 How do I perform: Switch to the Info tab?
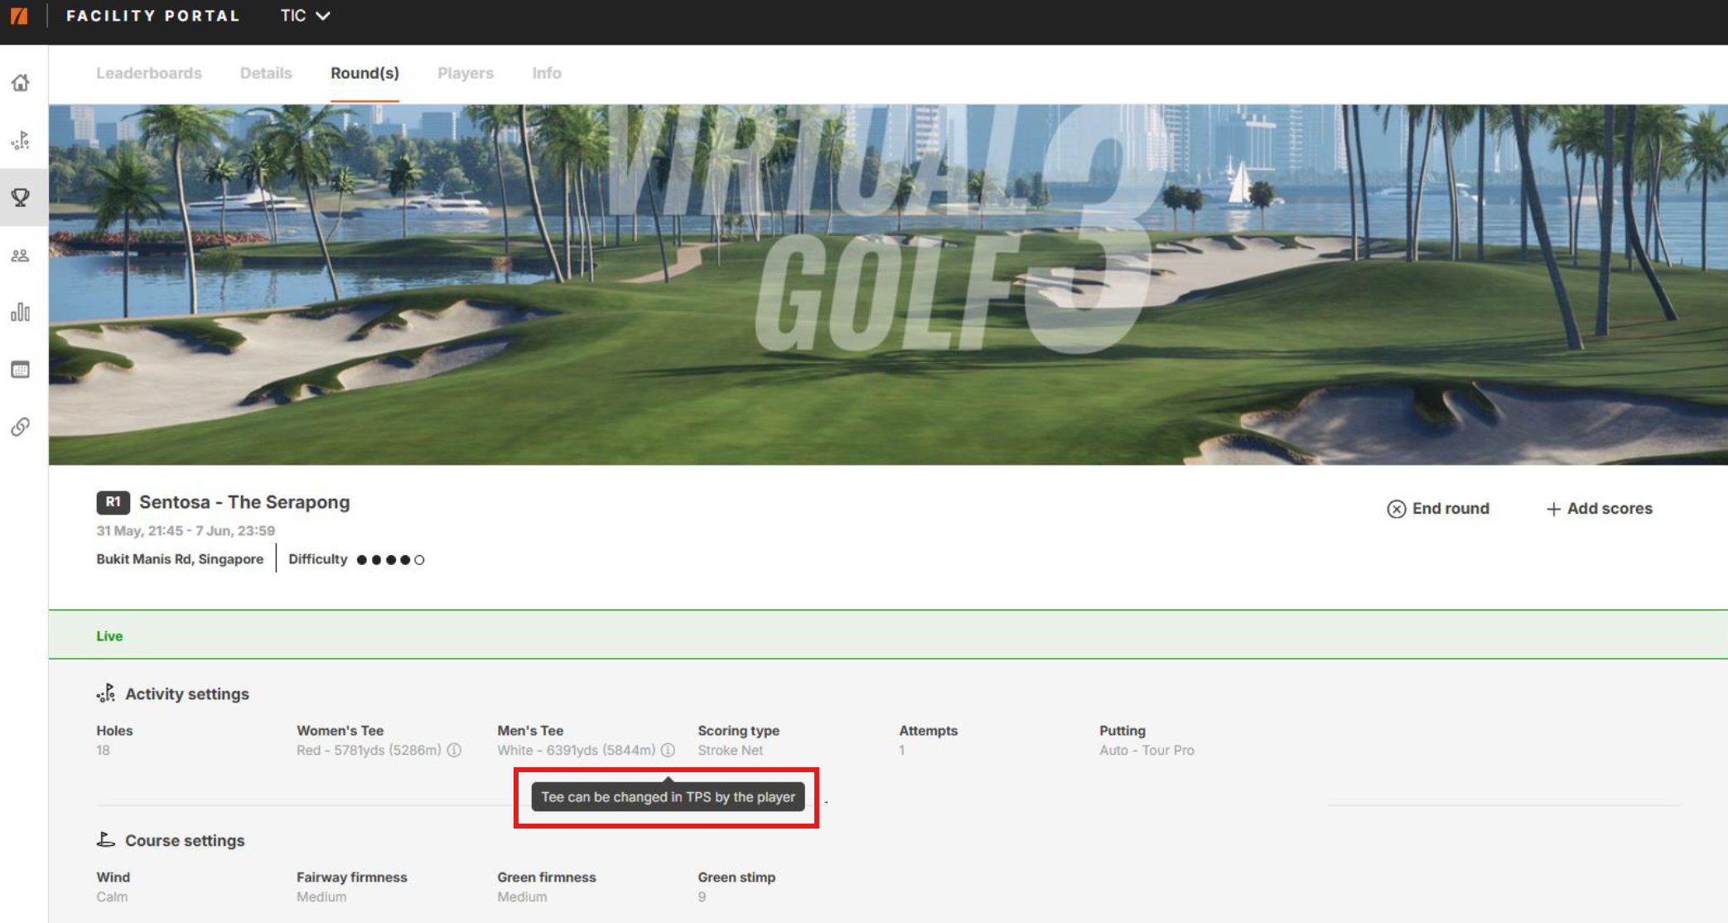click(x=547, y=73)
